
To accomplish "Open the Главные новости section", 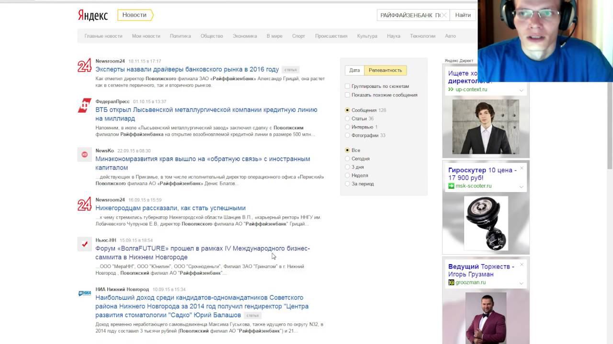I will (x=103, y=36).
